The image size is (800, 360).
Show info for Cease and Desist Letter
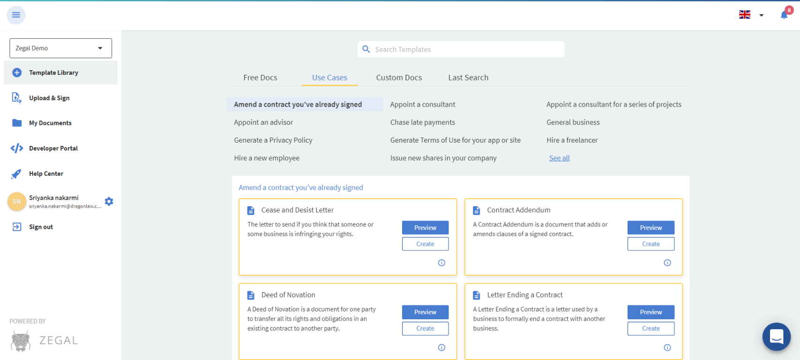(441, 263)
